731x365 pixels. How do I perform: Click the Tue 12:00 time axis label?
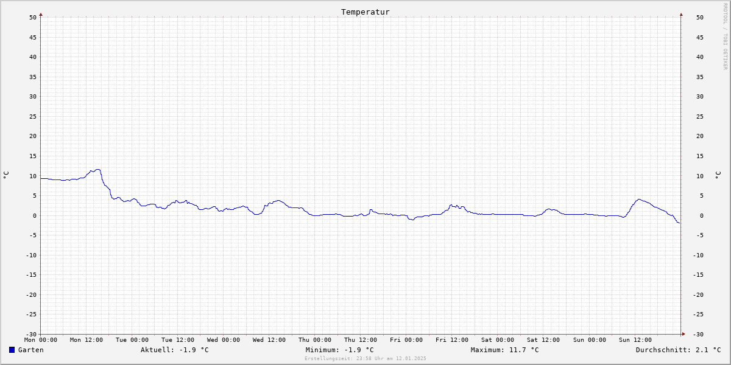coord(178,340)
